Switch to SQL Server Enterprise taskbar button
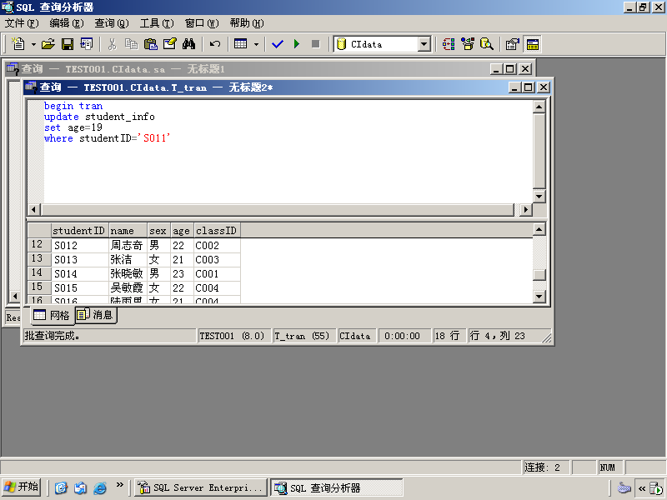Screen dimensions: 667x500 tap(200, 487)
